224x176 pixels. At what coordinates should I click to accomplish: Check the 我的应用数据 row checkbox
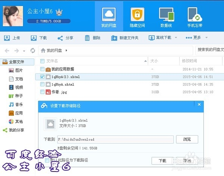pos(42,69)
